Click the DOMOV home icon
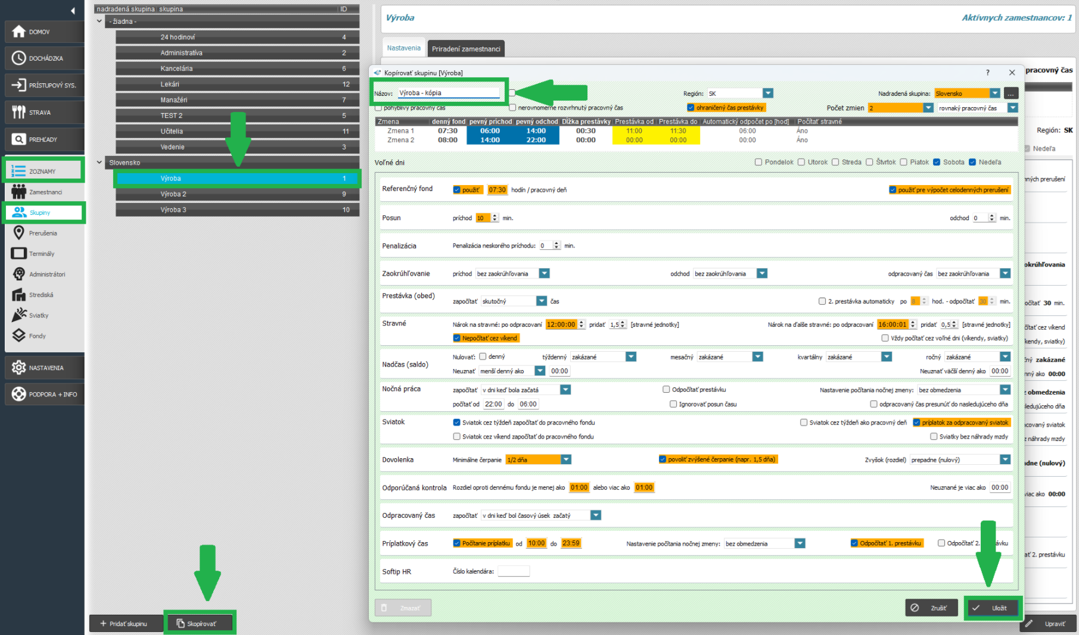Image resolution: width=1079 pixels, height=635 pixels. [19, 32]
